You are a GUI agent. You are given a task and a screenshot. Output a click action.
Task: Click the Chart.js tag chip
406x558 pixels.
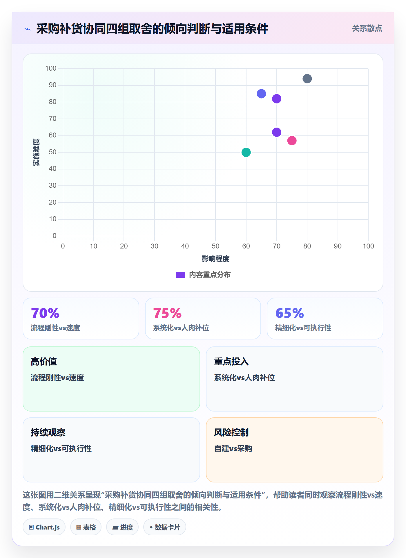[x=44, y=527]
